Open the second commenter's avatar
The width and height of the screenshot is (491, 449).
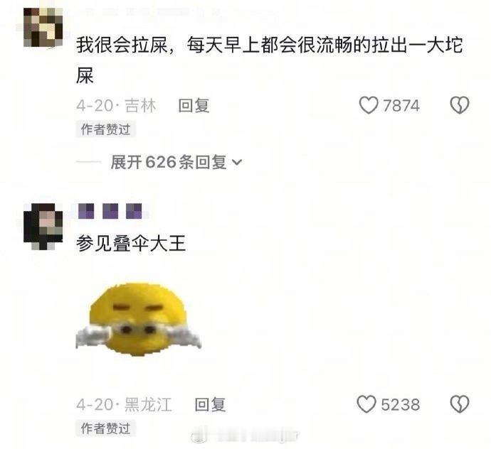click(43, 227)
